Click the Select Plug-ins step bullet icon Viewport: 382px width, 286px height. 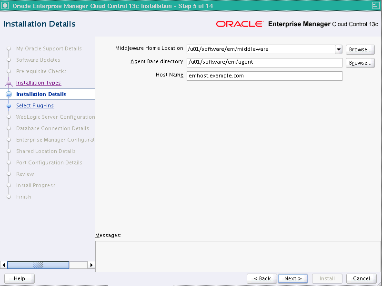[9, 106]
